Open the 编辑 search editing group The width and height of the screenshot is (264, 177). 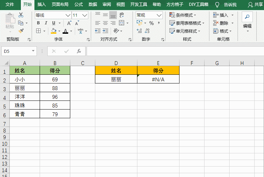[x=247, y=22]
